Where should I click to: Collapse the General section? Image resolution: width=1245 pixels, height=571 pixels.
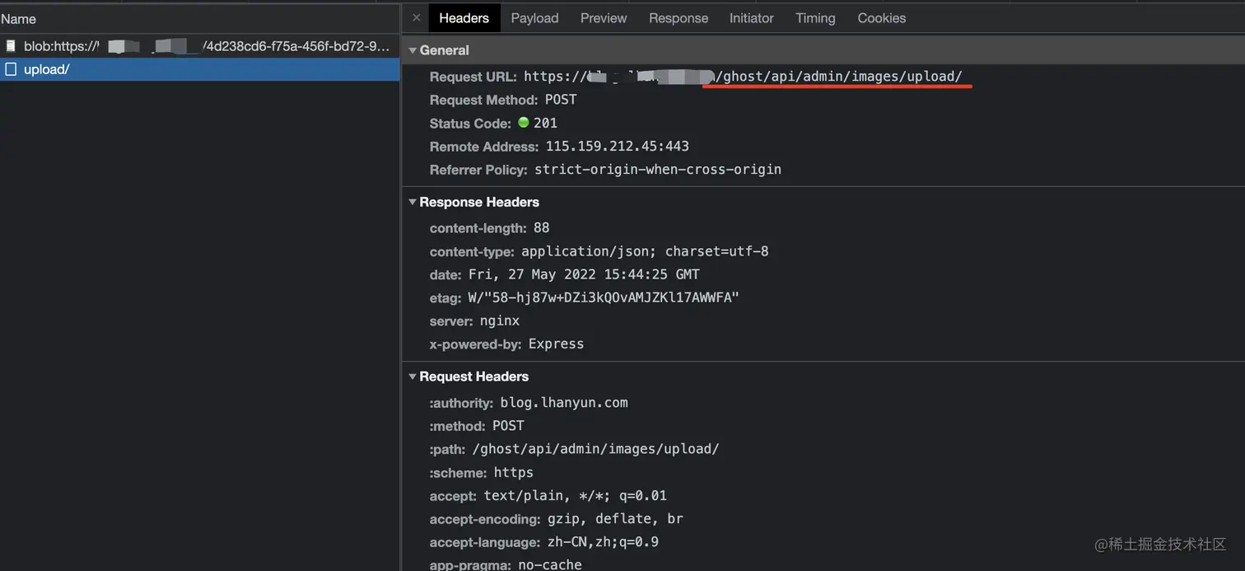pos(413,50)
